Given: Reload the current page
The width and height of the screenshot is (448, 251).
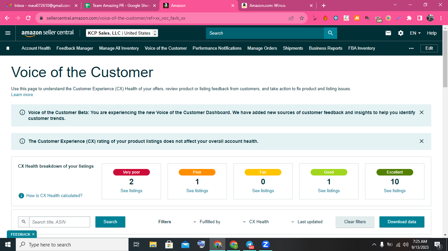Looking at the screenshot, I should click(28, 18).
